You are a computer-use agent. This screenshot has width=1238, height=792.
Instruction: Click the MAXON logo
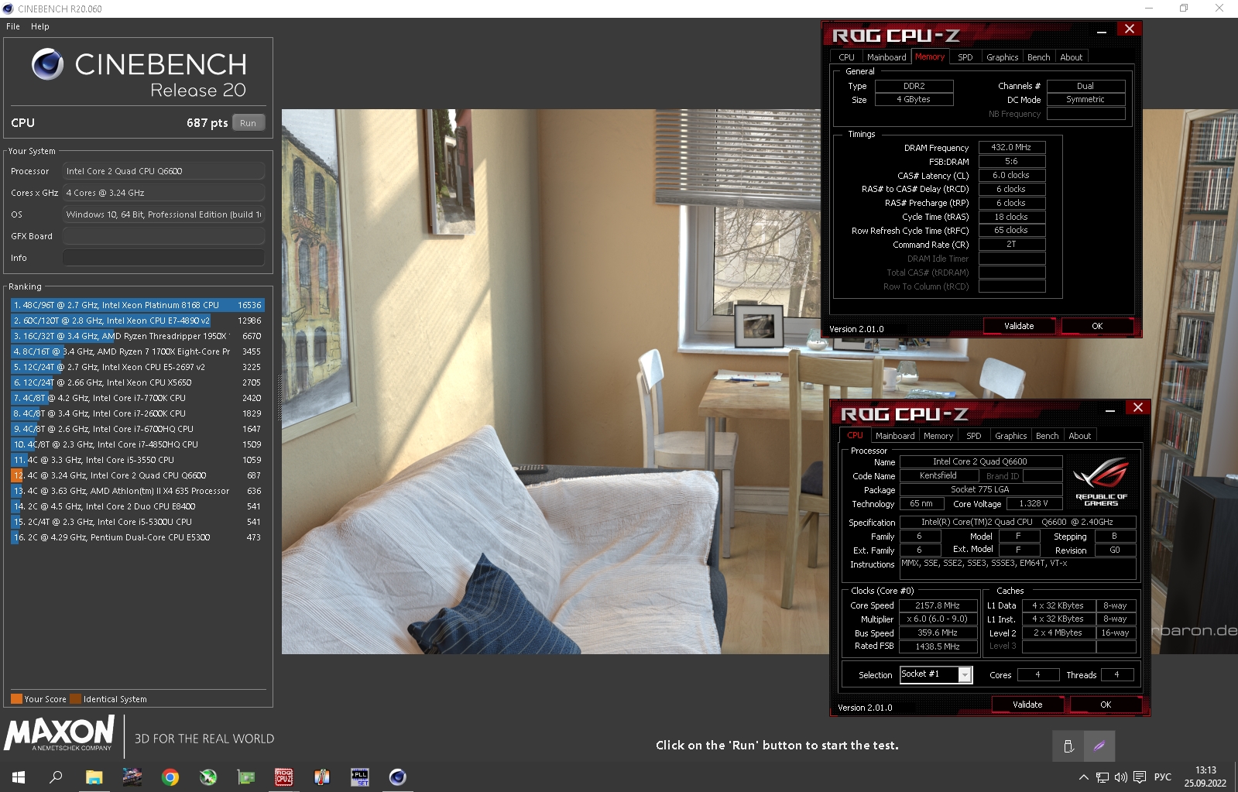point(60,734)
